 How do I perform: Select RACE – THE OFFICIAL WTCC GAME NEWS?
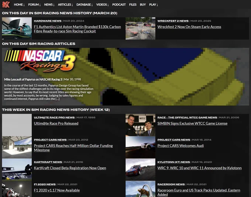pos(187,117)
